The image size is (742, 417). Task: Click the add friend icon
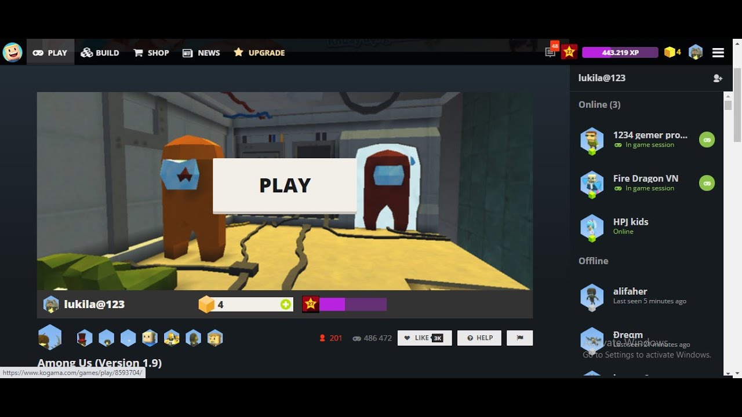click(718, 78)
